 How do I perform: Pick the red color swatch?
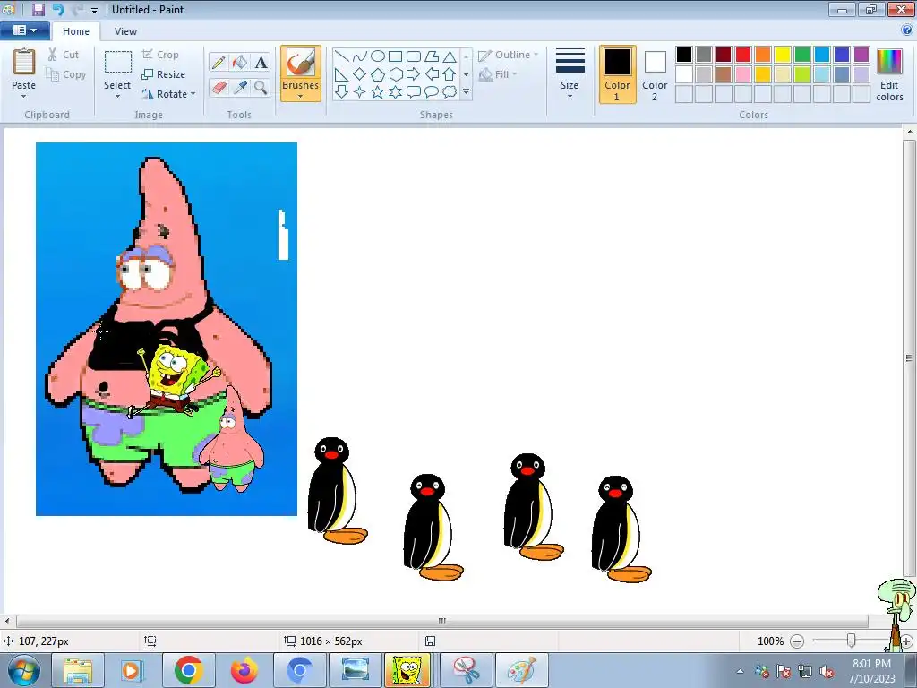tap(743, 55)
